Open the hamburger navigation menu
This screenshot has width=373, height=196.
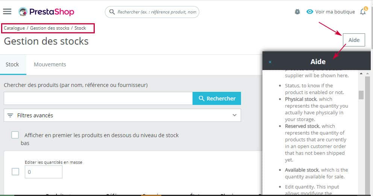(7, 11)
